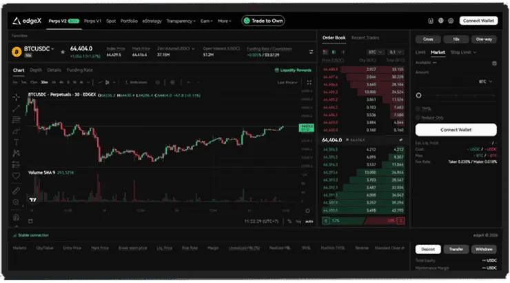Click the Liquidity Rewards gift link
This screenshot has height=283, width=510.
click(x=293, y=70)
